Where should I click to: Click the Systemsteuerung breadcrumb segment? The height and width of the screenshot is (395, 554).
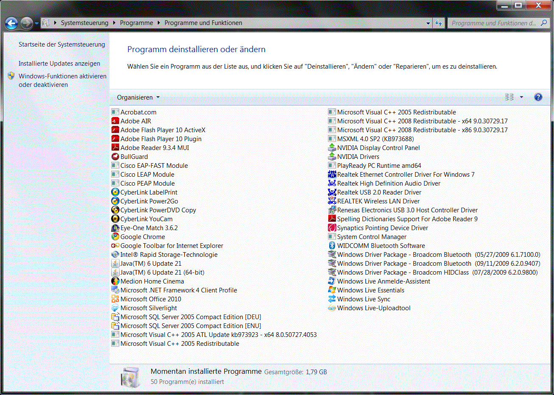click(84, 23)
